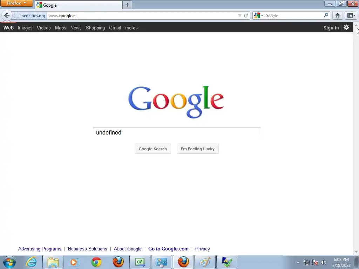Minimize the Firefox window
The image size is (359, 269).
[x=330, y=4]
